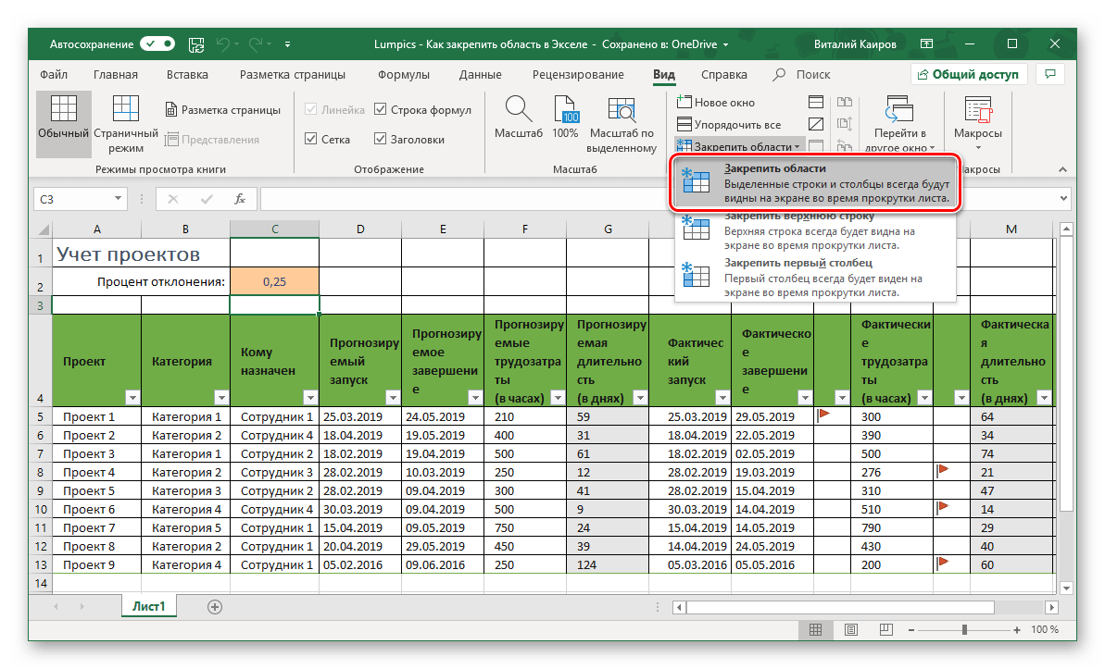Set zoom to 100% icon
Viewport: 1105px width, 669px height.
[565, 109]
